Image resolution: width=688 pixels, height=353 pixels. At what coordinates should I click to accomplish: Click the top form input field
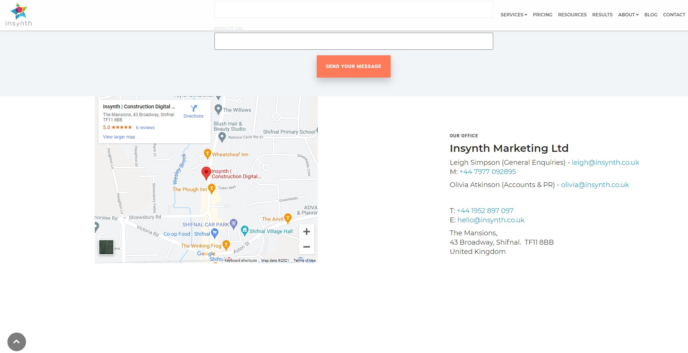[353, 9]
